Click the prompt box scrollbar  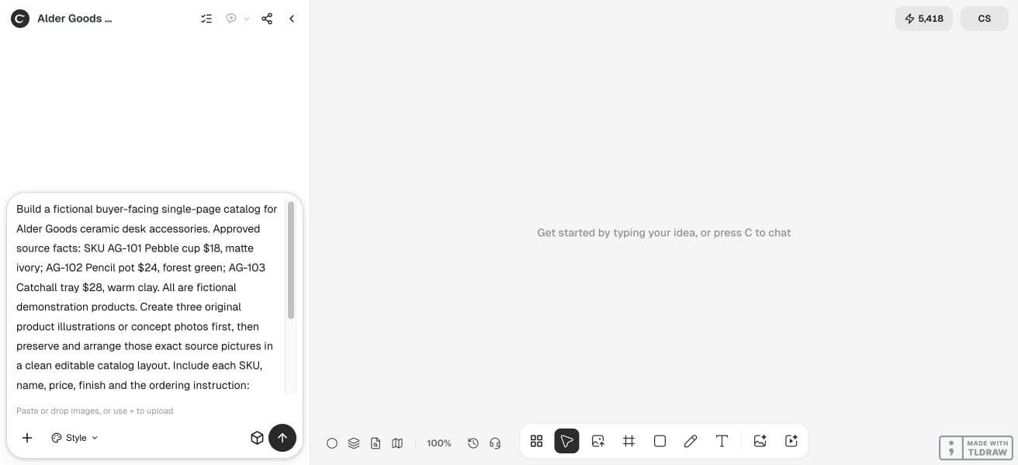[x=291, y=260]
